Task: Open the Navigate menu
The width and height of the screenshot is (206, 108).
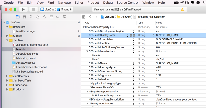Action: coord(64,3)
